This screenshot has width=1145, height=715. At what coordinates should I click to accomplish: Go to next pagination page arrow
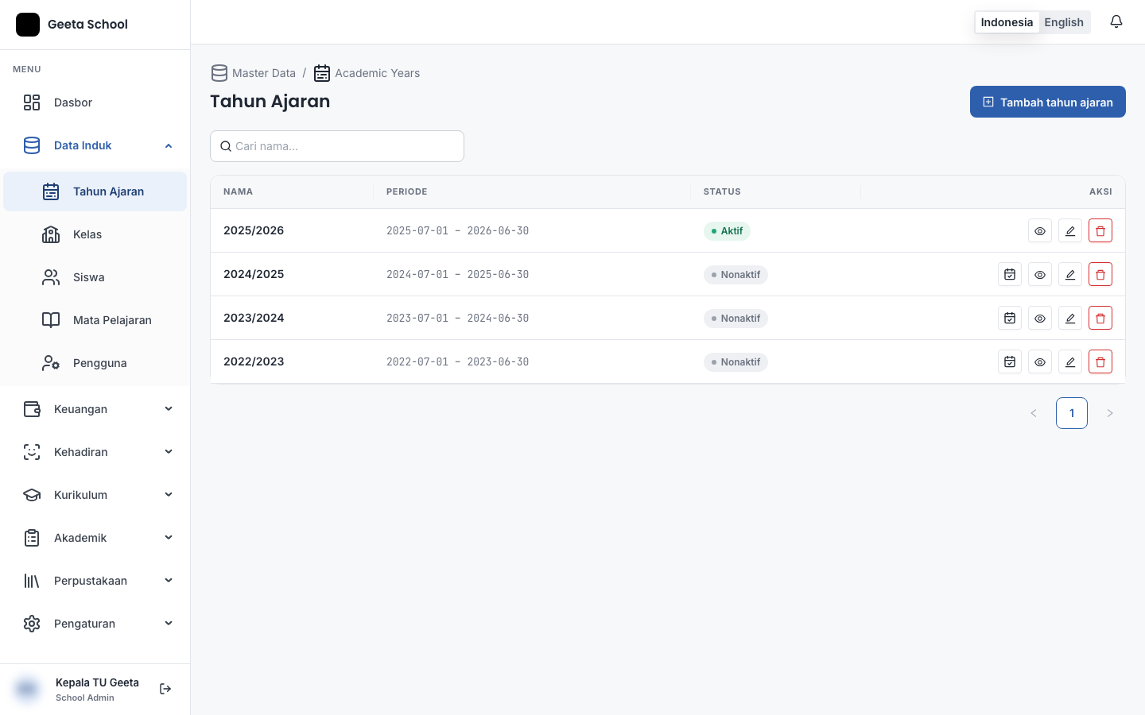click(1110, 413)
